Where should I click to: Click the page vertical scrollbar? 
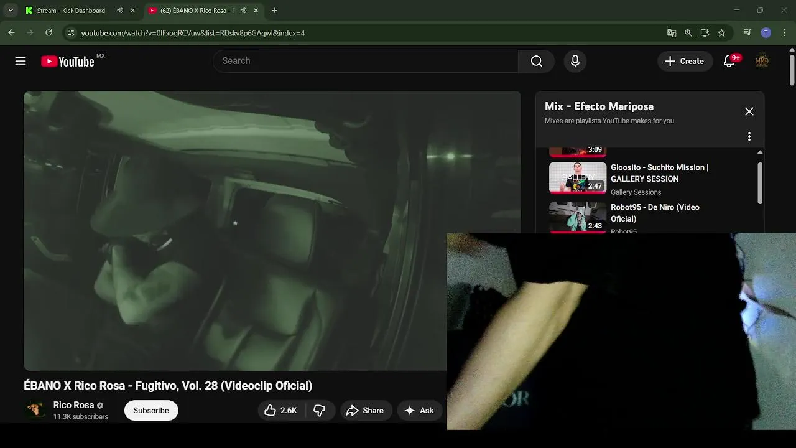click(x=792, y=70)
